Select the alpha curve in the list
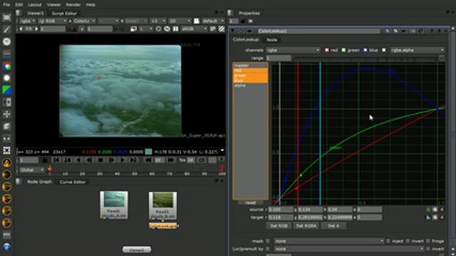 (x=250, y=85)
